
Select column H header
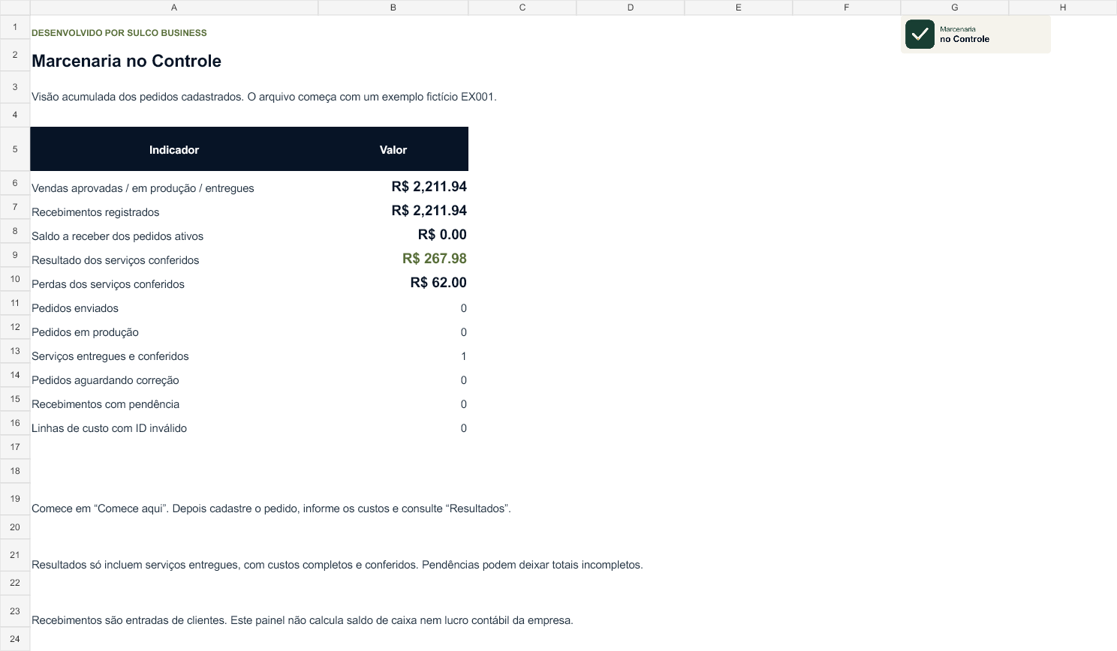pos(1063,7)
